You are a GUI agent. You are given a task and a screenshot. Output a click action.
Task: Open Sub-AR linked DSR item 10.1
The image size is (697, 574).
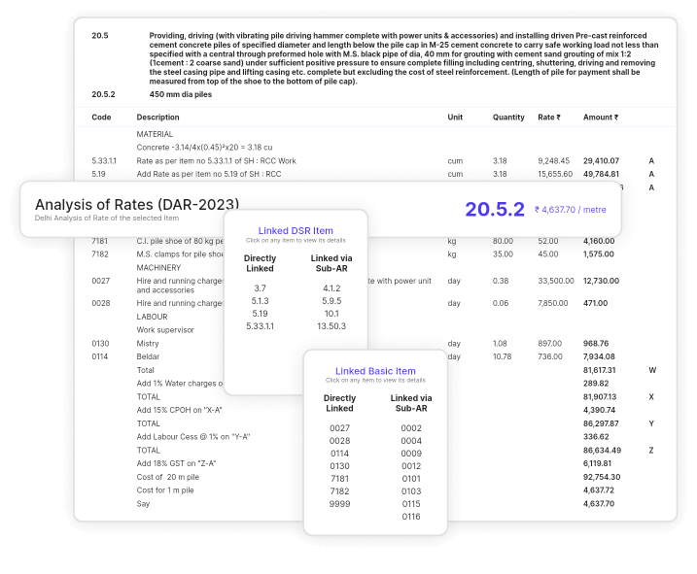[x=331, y=313]
